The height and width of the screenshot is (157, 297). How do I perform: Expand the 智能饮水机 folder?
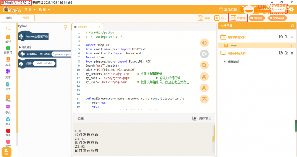click(x=225, y=62)
